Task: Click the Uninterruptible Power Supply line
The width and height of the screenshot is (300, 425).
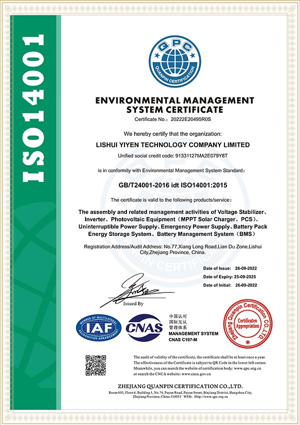Action: pos(173,226)
